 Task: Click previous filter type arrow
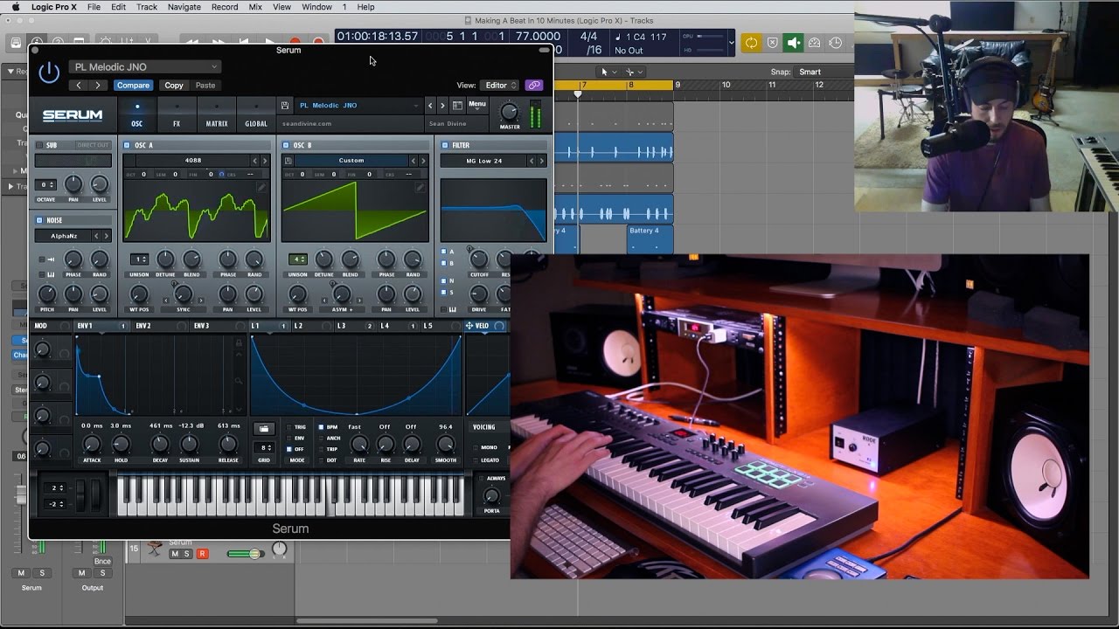[x=532, y=161]
